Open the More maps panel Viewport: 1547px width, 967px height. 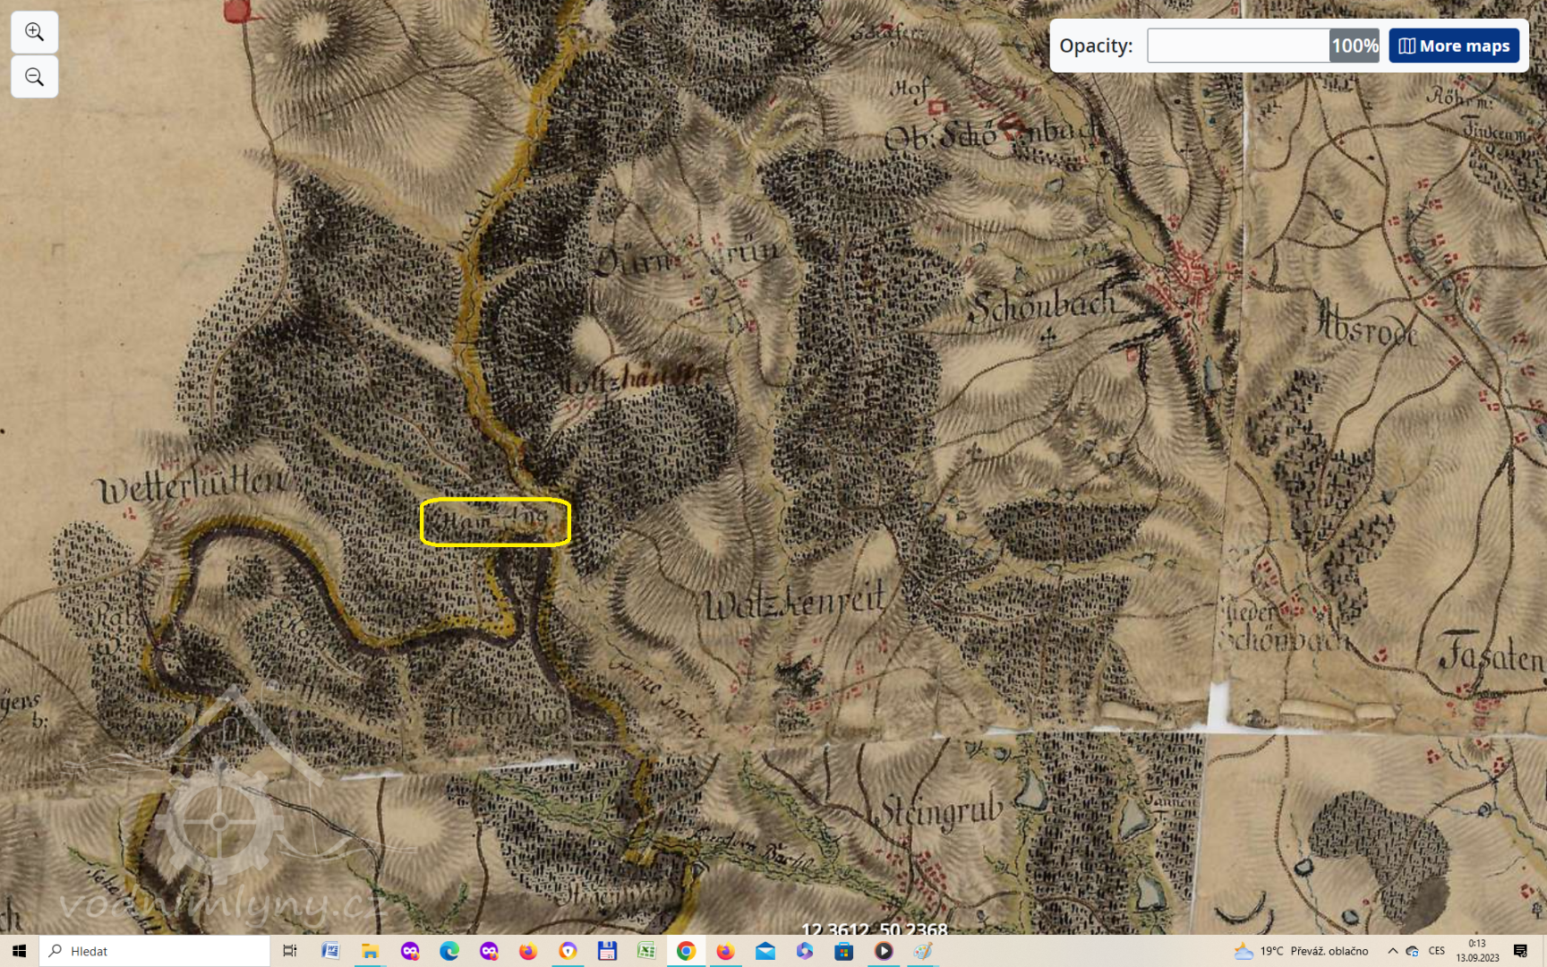click(1454, 46)
